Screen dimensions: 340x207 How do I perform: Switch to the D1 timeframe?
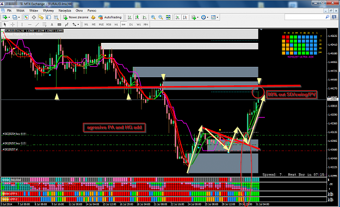(x=131, y=24)
